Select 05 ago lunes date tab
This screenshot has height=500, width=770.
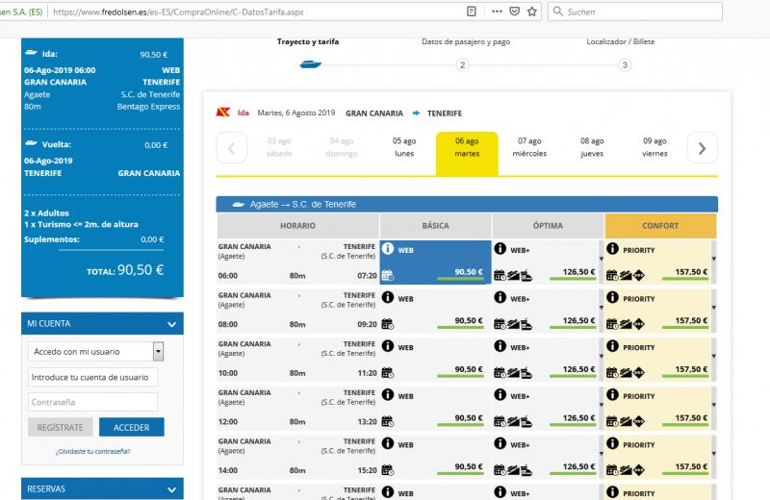pos(404,147)
